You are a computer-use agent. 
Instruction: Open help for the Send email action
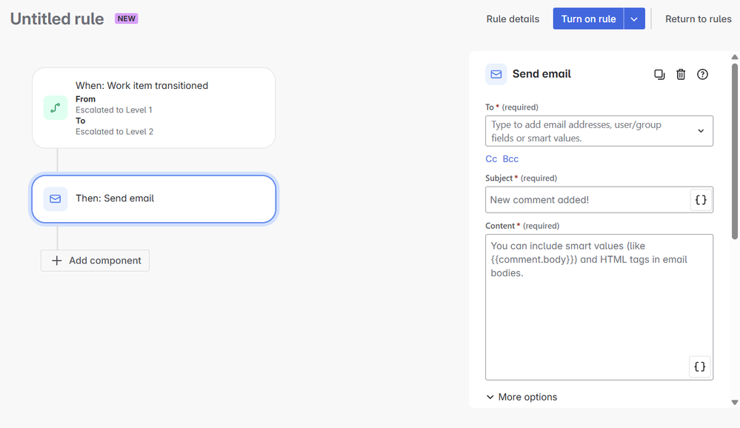tap(702, 74)
